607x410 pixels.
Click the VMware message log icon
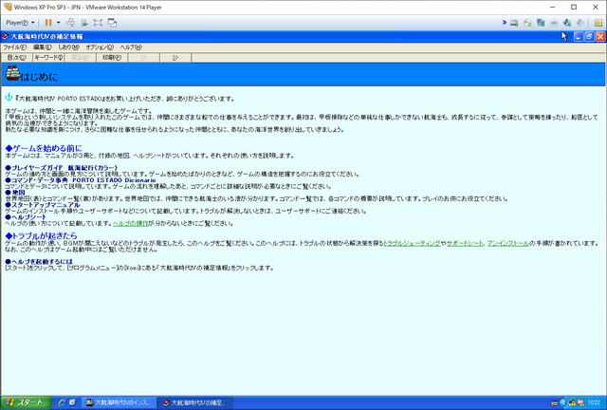pos(598,23)
